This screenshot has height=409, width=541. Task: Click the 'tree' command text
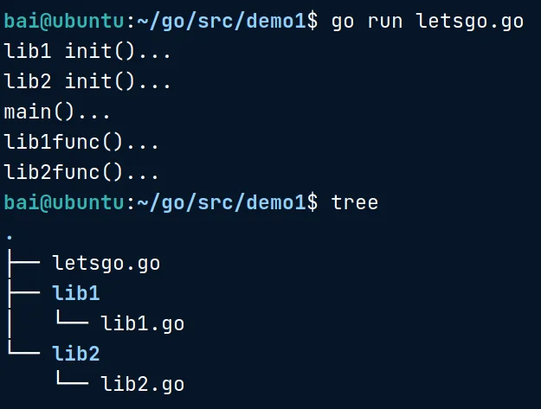[355, 202]
